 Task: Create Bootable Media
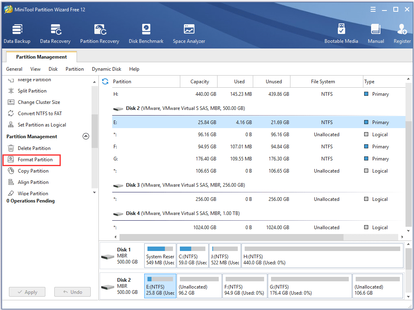tap(341, 32)
